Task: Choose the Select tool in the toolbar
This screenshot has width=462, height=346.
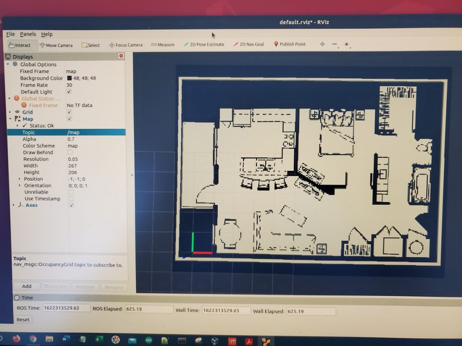Action: tap(90, 45)
